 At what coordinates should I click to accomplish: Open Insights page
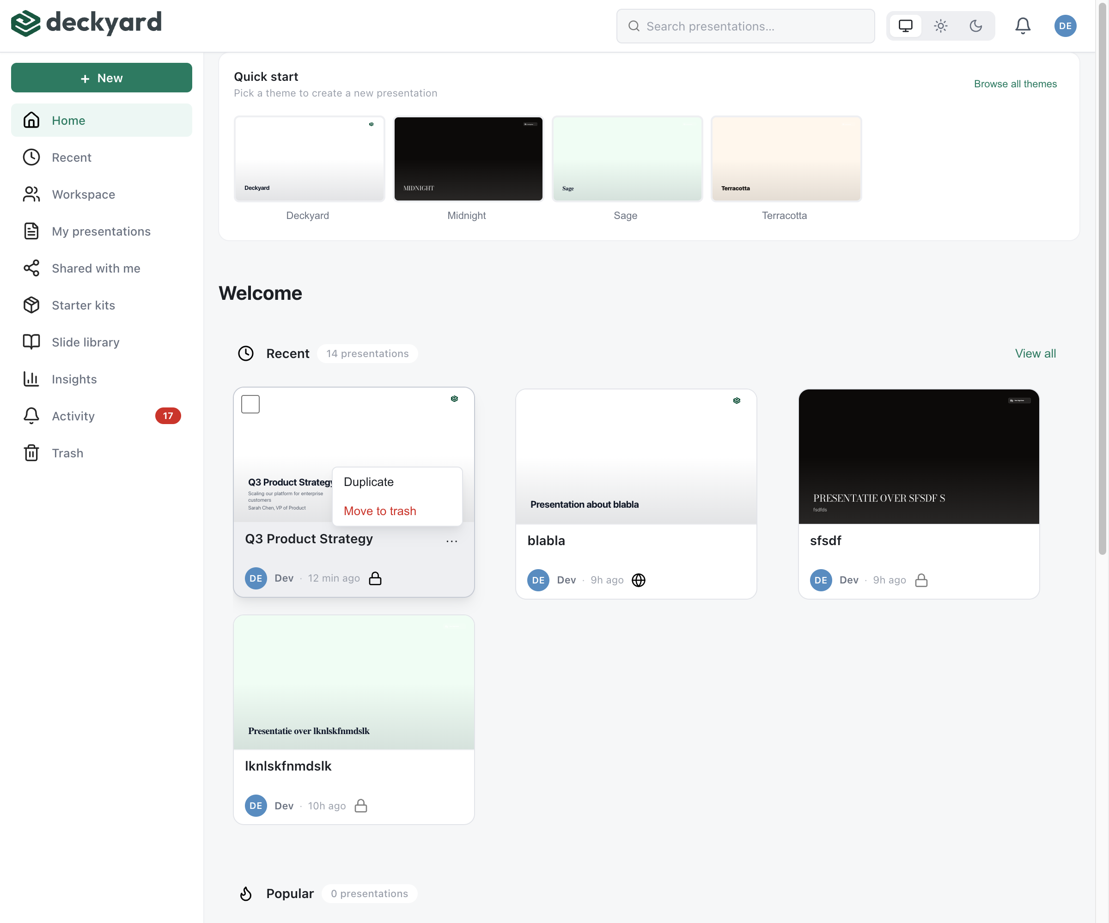101,379
